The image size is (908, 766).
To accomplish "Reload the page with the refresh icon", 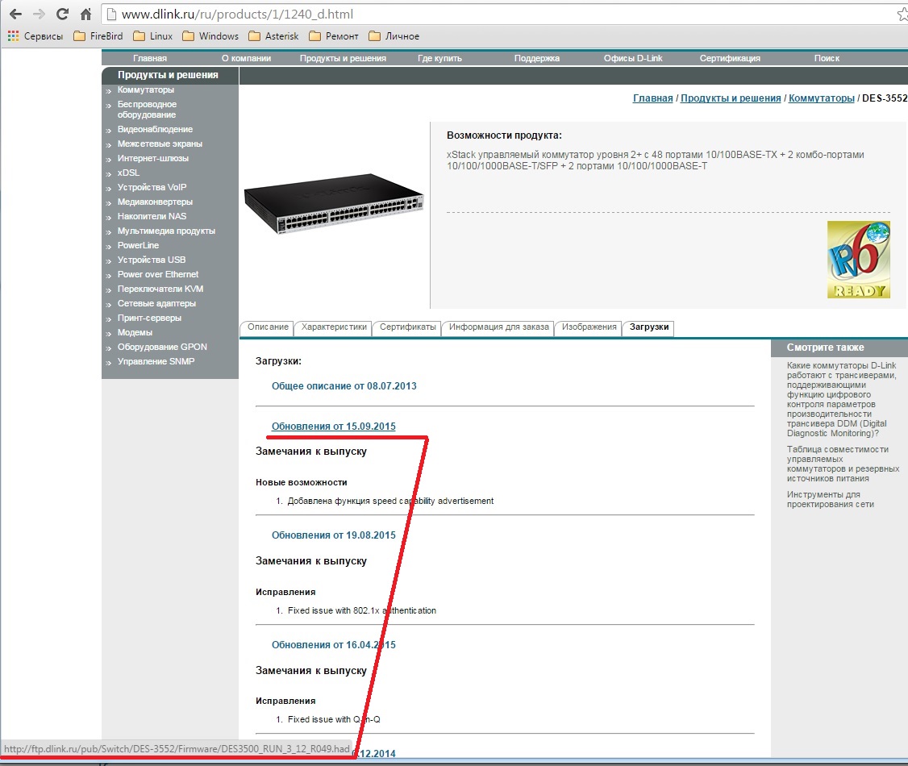I will click(63, 14).
